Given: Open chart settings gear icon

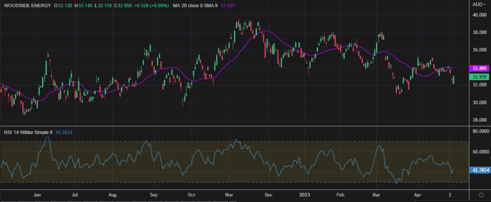Looking at the screenshot, I should (481, 194).
